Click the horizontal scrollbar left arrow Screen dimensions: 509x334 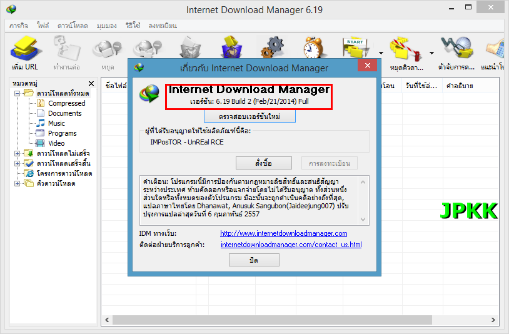[107, 320]
